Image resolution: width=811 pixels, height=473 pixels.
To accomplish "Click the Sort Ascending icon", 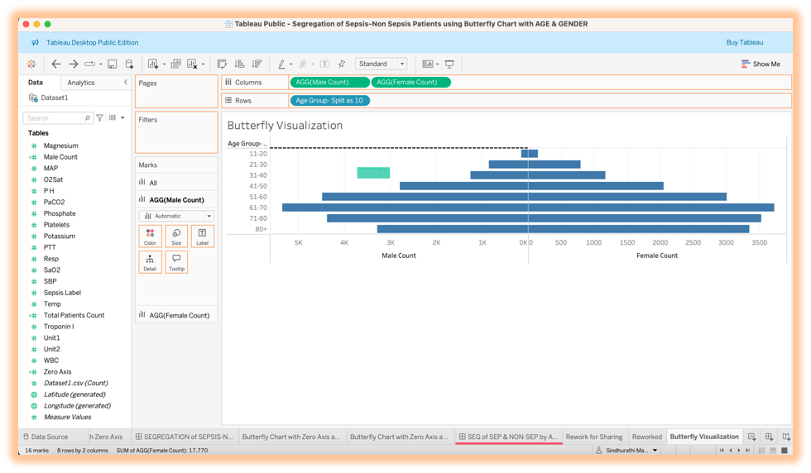I will (x=239, y=64).
